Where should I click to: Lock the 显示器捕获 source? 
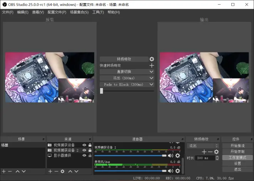[90, 156]
